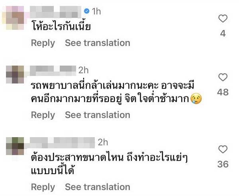View likes list showing 4 likes

click(223, 33)
